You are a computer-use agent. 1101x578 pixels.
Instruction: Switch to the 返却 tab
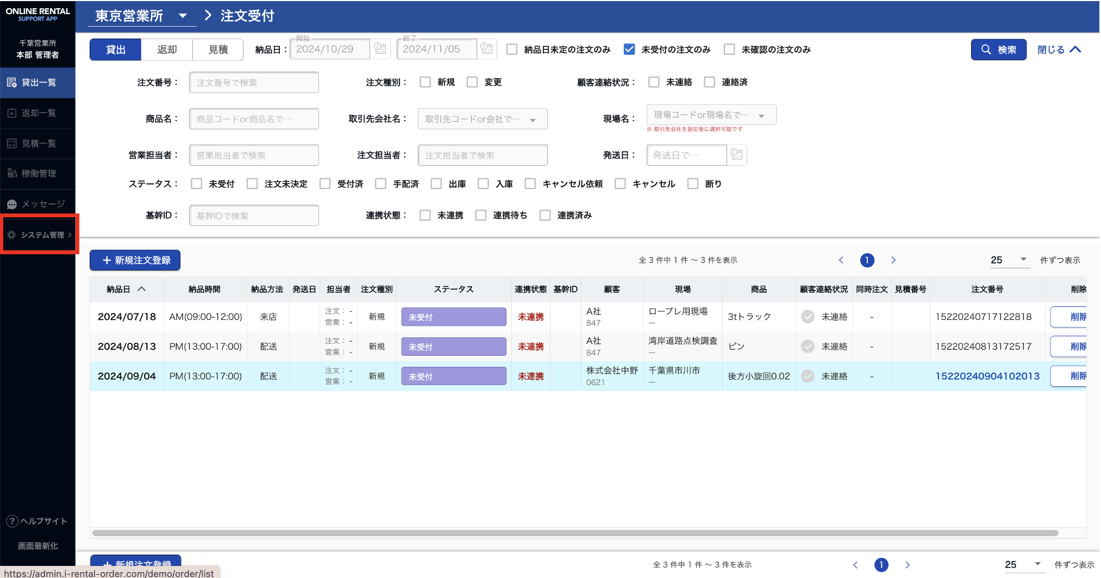pos(167,49)
